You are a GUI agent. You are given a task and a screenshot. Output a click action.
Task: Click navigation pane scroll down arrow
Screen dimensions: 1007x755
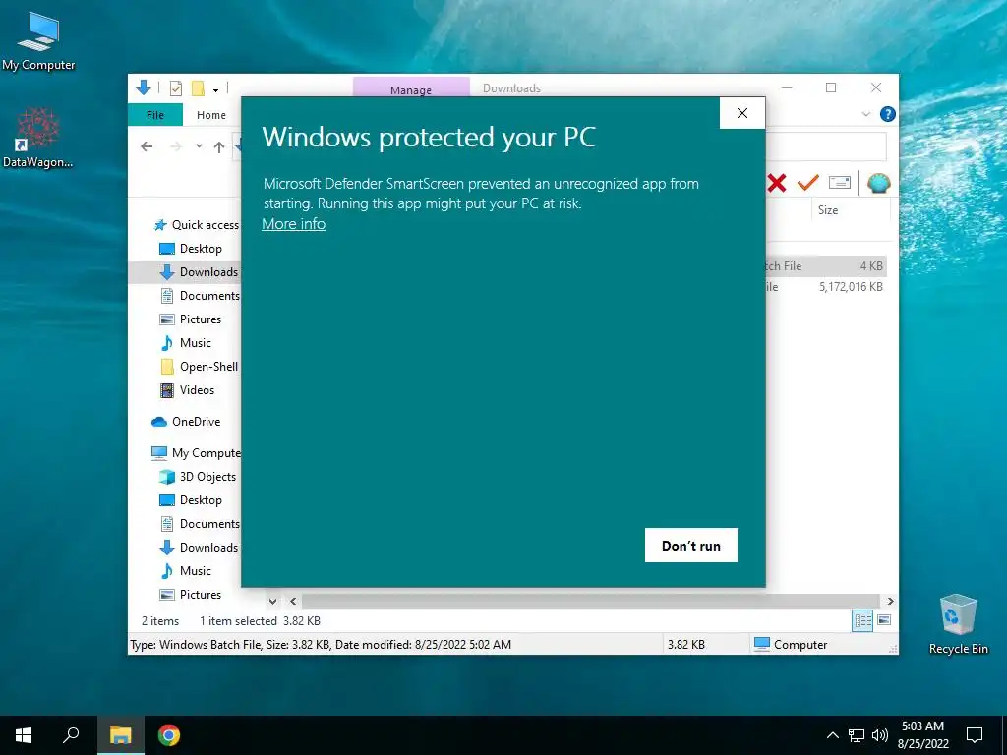[273, 602]
